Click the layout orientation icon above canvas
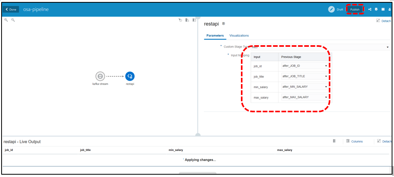This screenshot has height=177, width=394. [187, 20]
